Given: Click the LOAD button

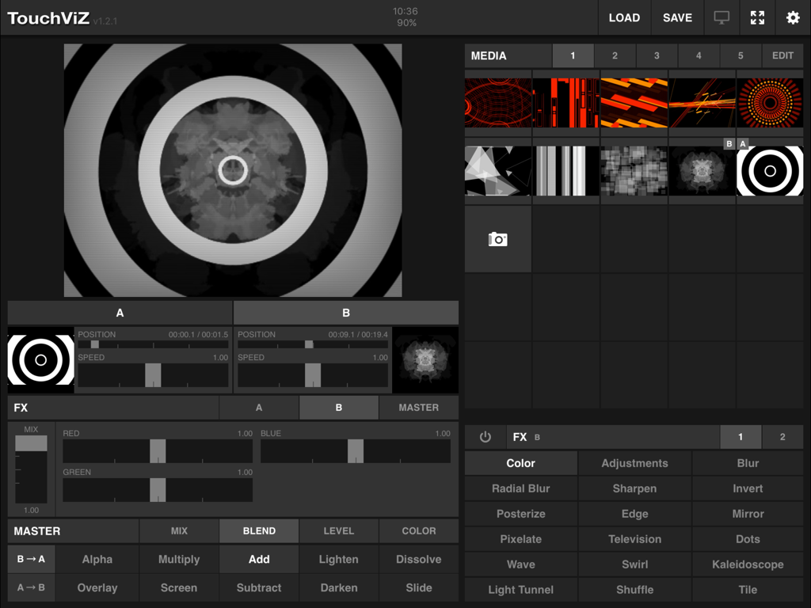Looking at the screenshot, I should (625, 17).
